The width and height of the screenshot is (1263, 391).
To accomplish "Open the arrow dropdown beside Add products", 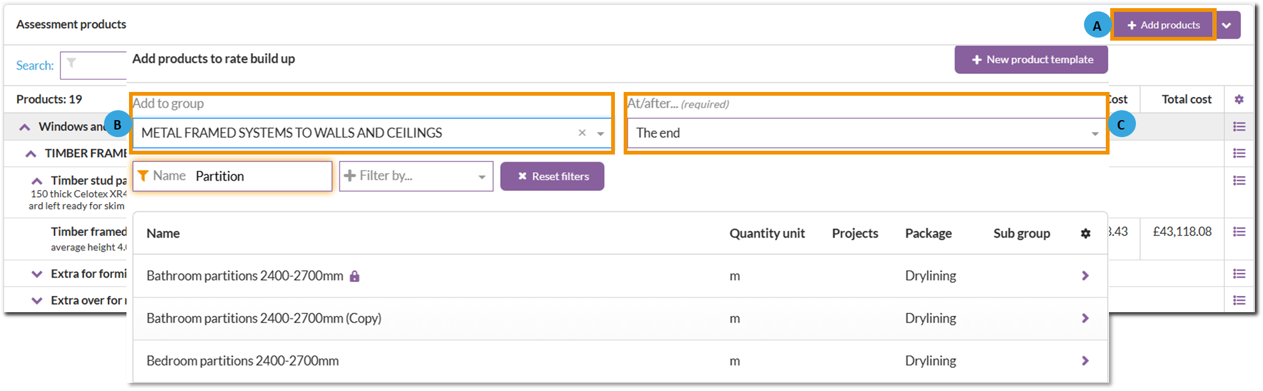I will [1227, 26].
